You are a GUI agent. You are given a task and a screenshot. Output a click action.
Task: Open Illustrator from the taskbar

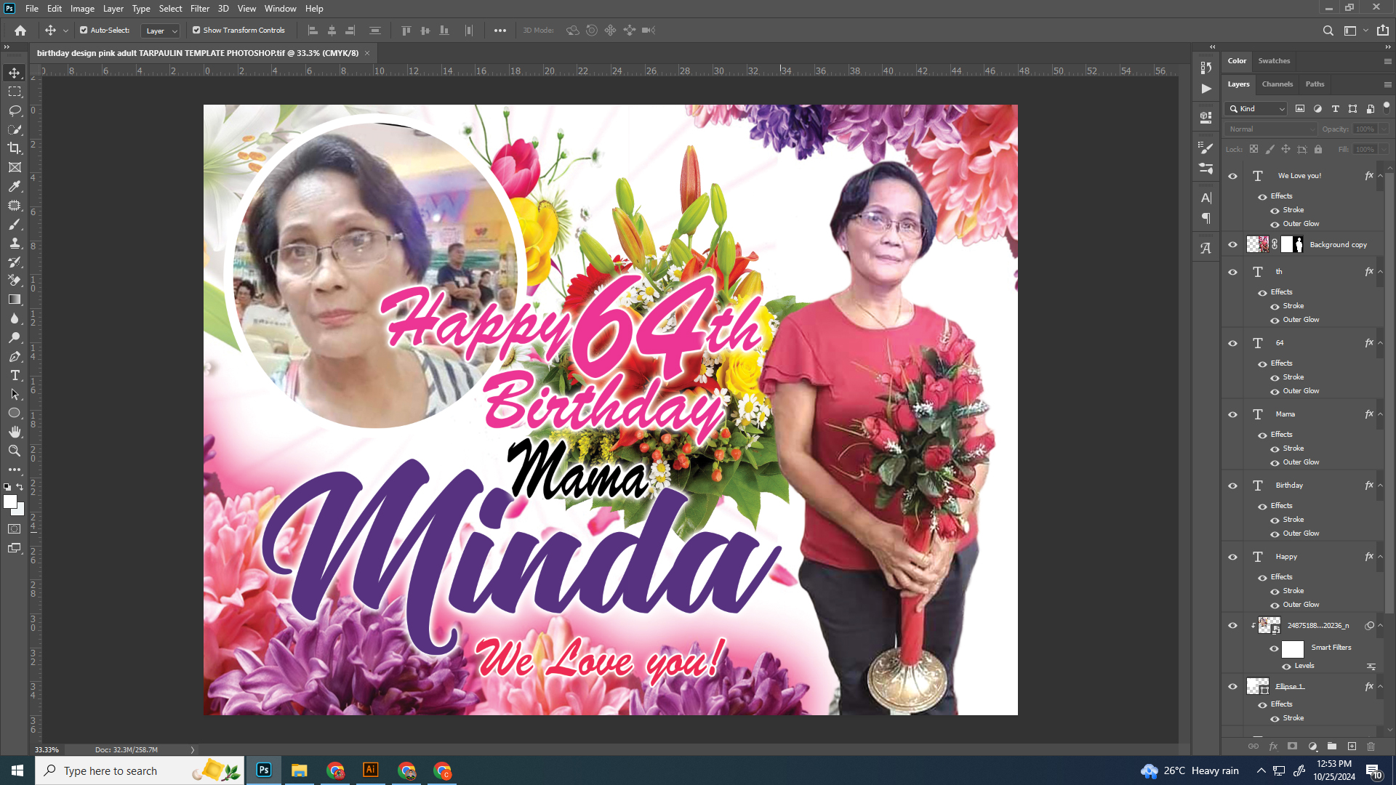coord(370,770)
